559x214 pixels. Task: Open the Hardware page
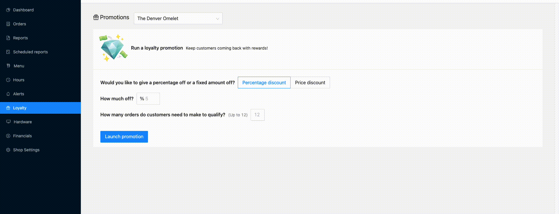click(40, 122)
